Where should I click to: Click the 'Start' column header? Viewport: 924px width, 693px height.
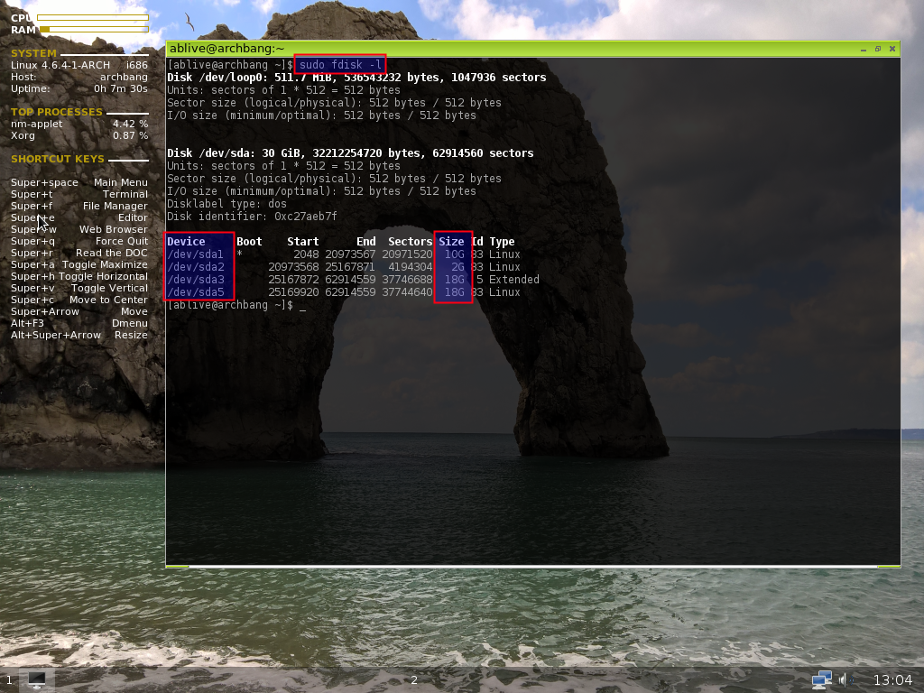click(x=303, y=242)
